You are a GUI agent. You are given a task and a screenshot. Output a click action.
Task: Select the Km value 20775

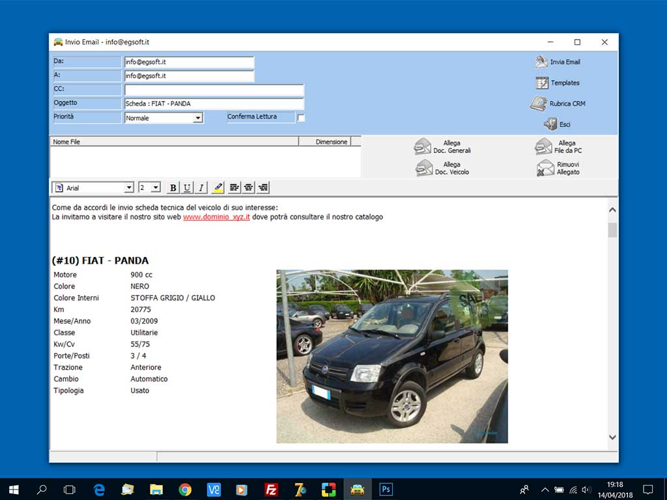(x=141, y=309)
